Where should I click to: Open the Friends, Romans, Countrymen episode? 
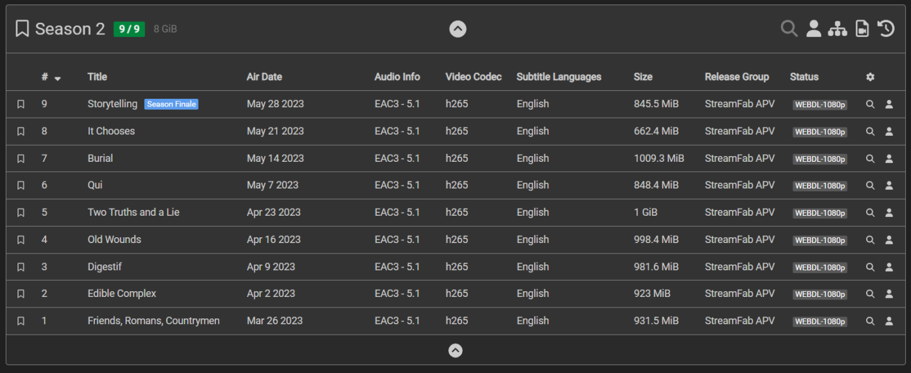[154, 321]
